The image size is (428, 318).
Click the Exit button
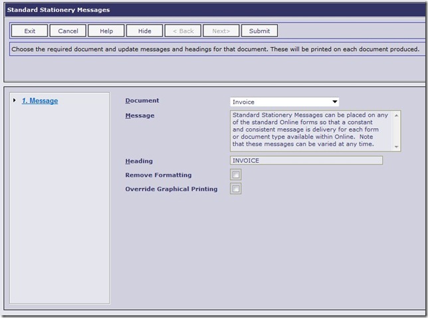(x=30, y=31)
